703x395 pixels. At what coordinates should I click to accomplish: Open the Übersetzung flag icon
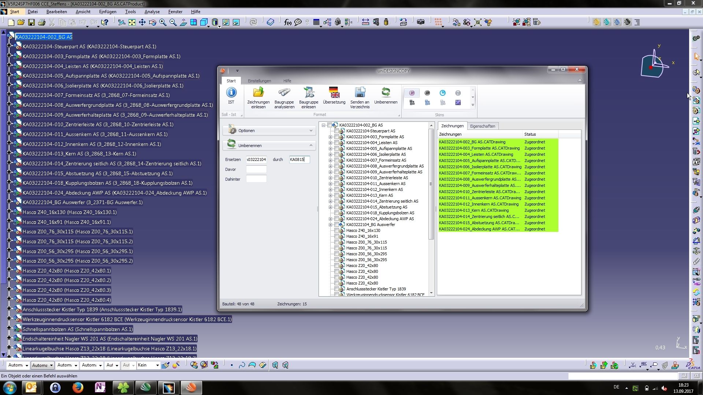coord(334,93)
